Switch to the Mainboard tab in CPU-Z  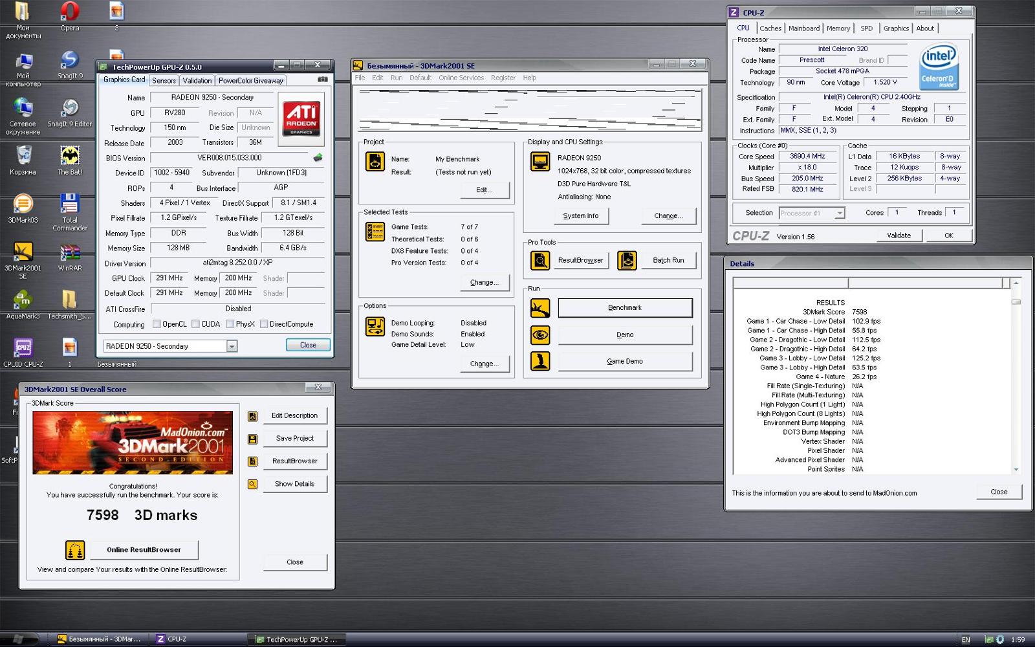pyautogui.click(x=804, y=28)
